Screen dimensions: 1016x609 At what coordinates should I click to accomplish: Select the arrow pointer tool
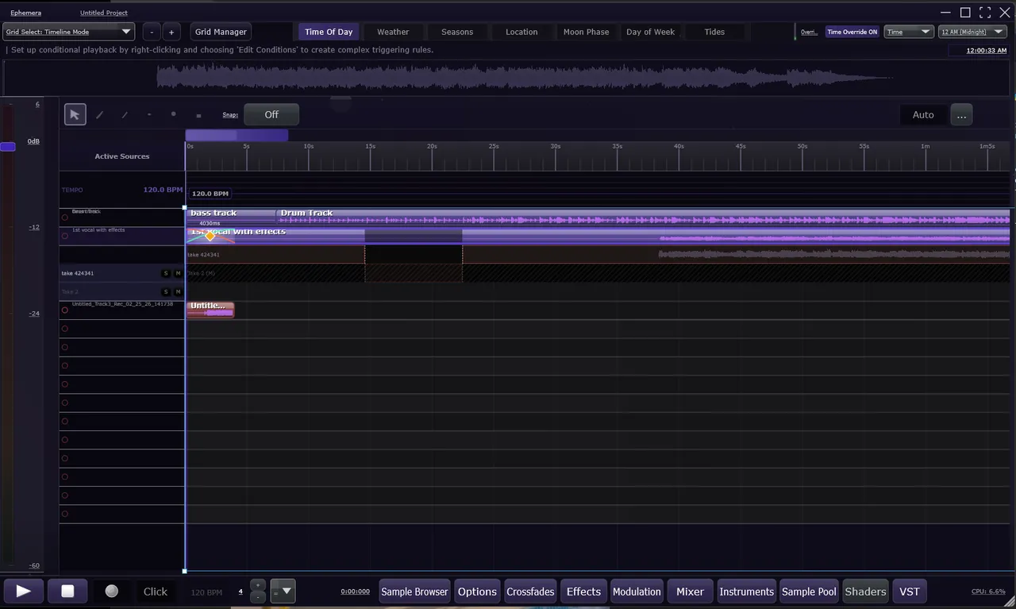75,114
